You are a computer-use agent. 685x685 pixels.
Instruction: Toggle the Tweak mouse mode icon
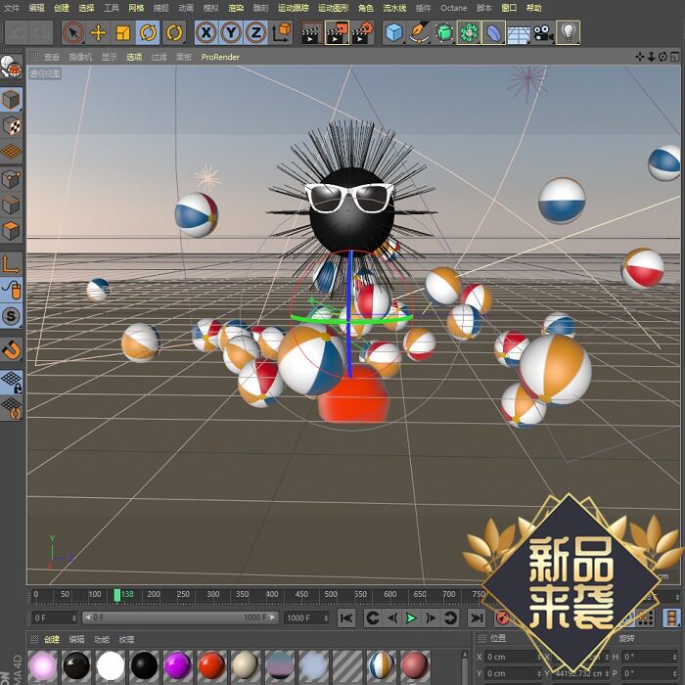[x=11, y=290]
